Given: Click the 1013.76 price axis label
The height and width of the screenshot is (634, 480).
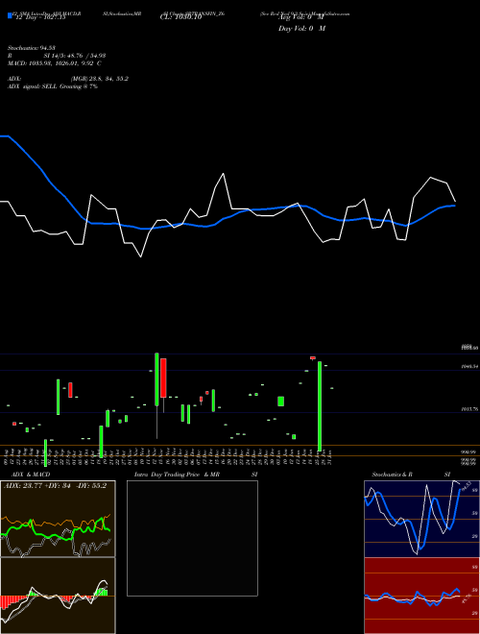Looking at the screenshot, I should coord(469,409).
